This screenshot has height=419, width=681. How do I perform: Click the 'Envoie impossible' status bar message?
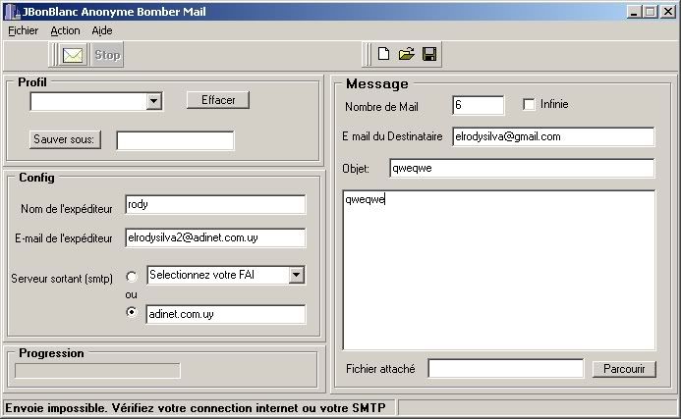(196, 408)
